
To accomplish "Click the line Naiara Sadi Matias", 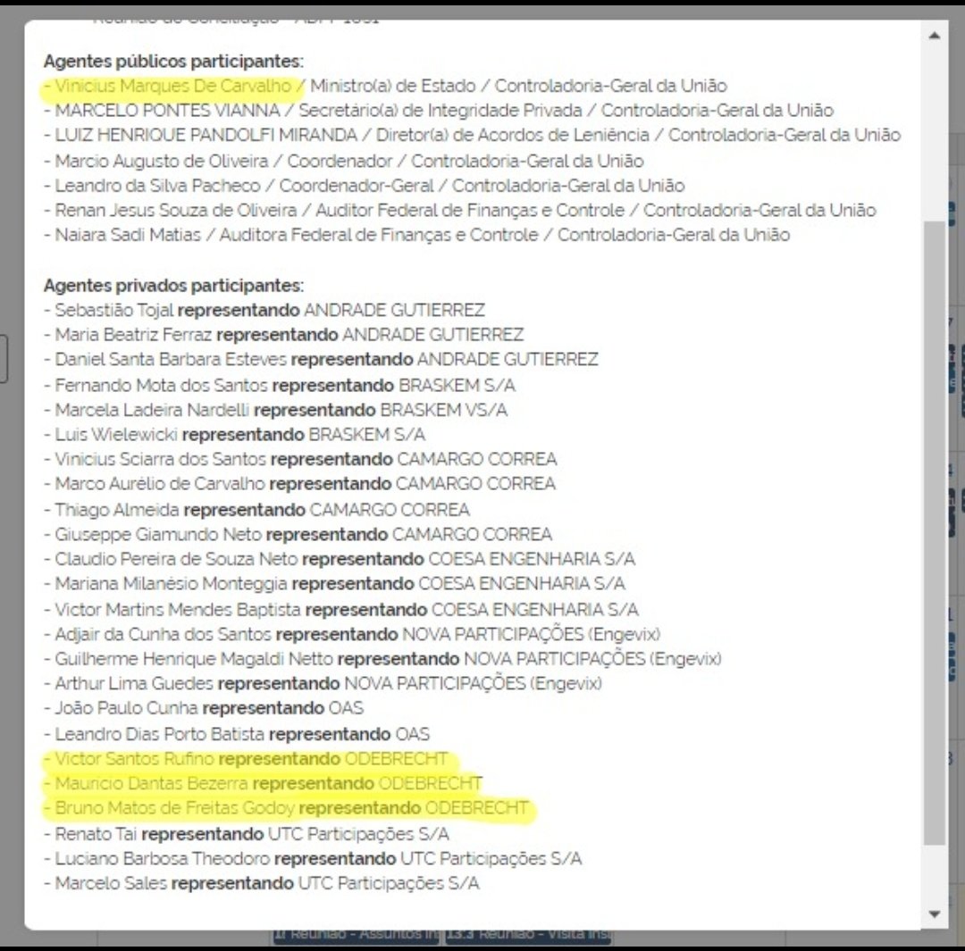I will (x=416, y=235).
